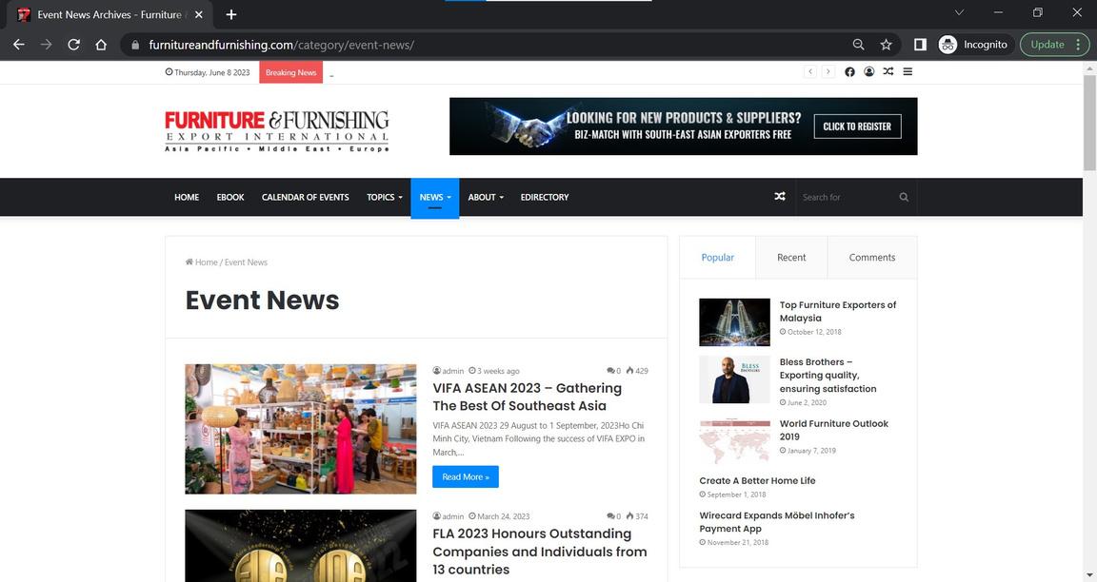Click the browser zoom magnifier icon

pyautogui.click(x=858, y=45)
